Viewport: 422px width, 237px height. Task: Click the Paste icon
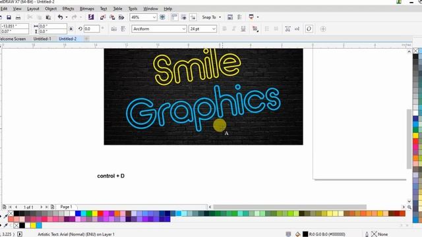[48, 18]
